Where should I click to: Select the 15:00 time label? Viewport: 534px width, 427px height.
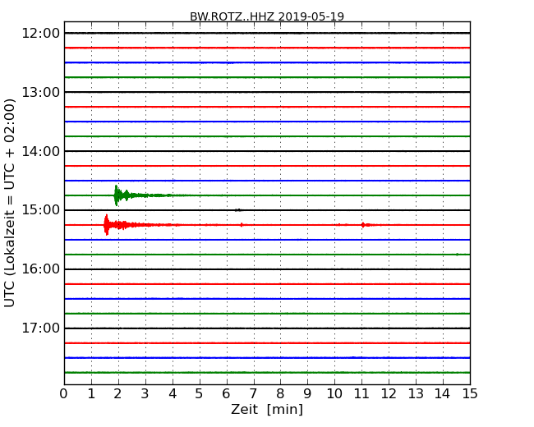point(40,210)
